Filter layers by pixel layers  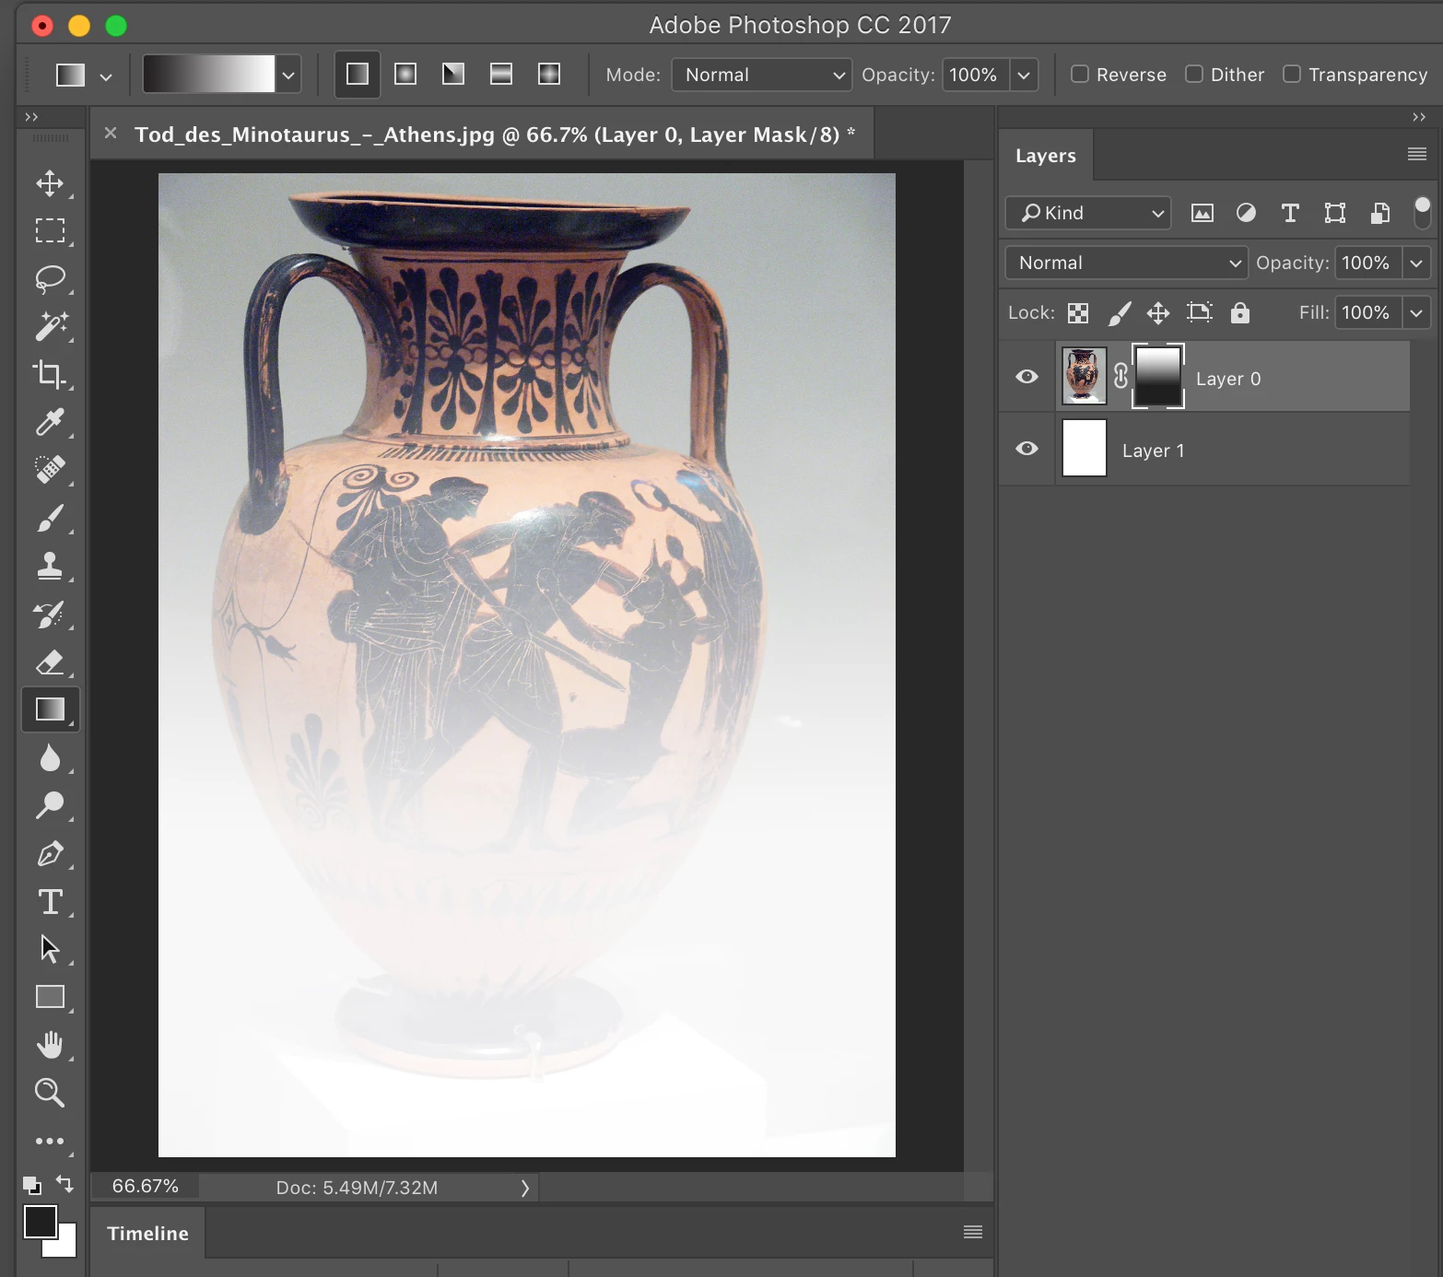[x=1202, y=214]
